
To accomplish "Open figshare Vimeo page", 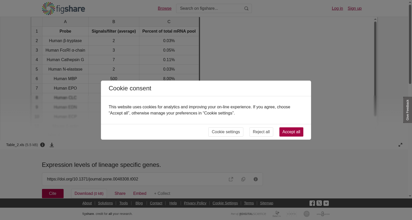I will (326, 203).
